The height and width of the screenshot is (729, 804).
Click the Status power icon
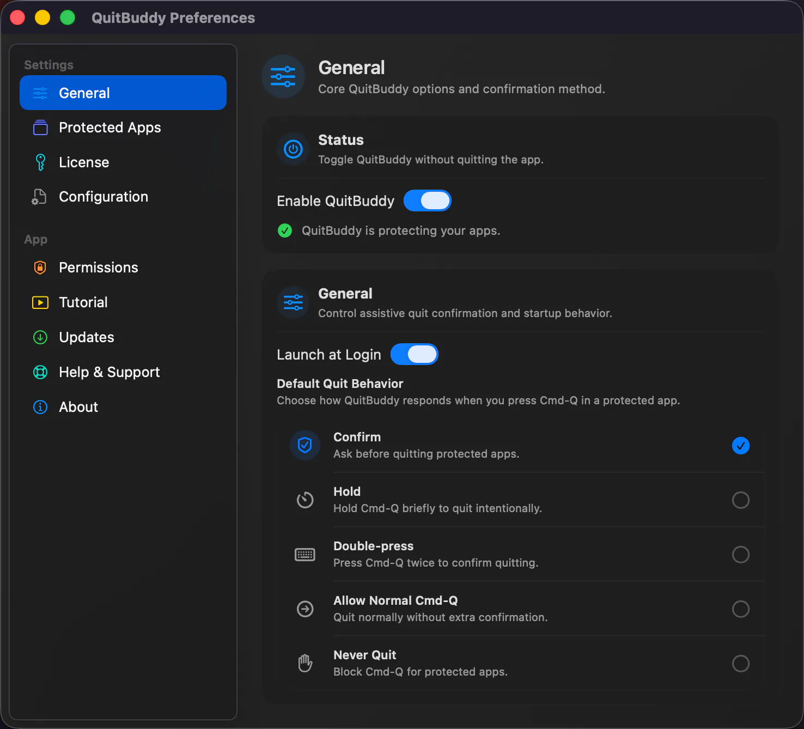click(x=293, y=149)
